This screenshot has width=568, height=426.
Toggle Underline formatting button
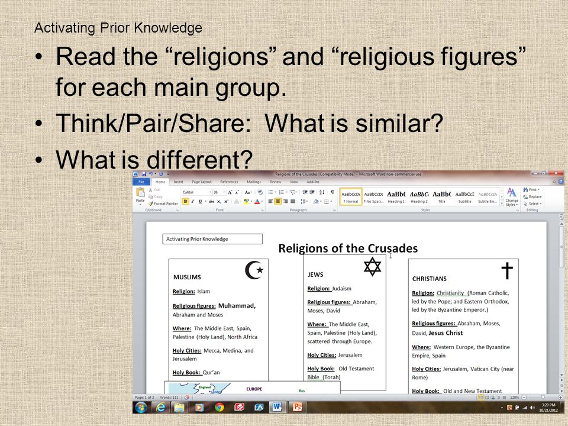point(200,201)
